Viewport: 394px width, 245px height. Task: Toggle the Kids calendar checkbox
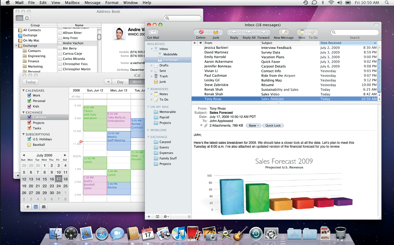tap(29, 106)
